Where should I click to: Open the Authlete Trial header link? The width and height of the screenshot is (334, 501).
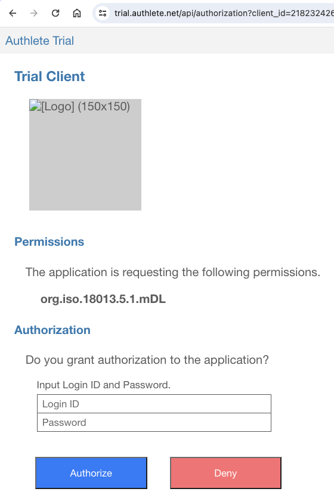pos(39,41)
